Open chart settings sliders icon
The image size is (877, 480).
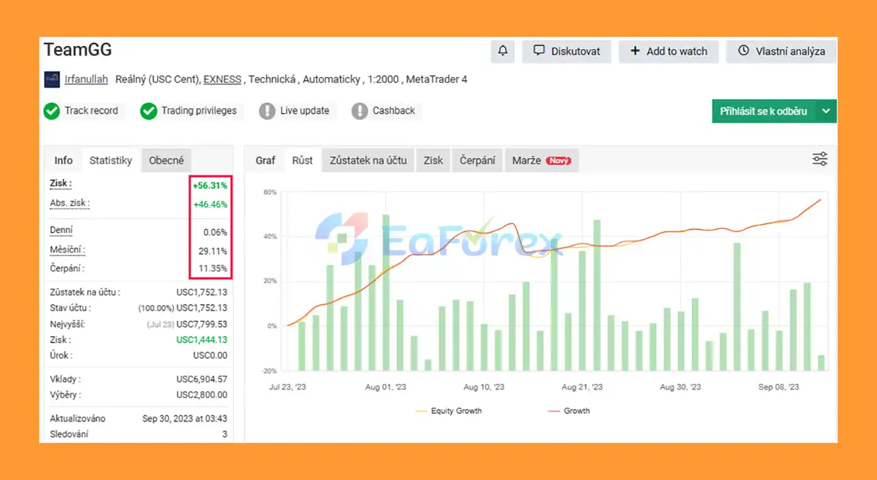[x=819, y=160]
